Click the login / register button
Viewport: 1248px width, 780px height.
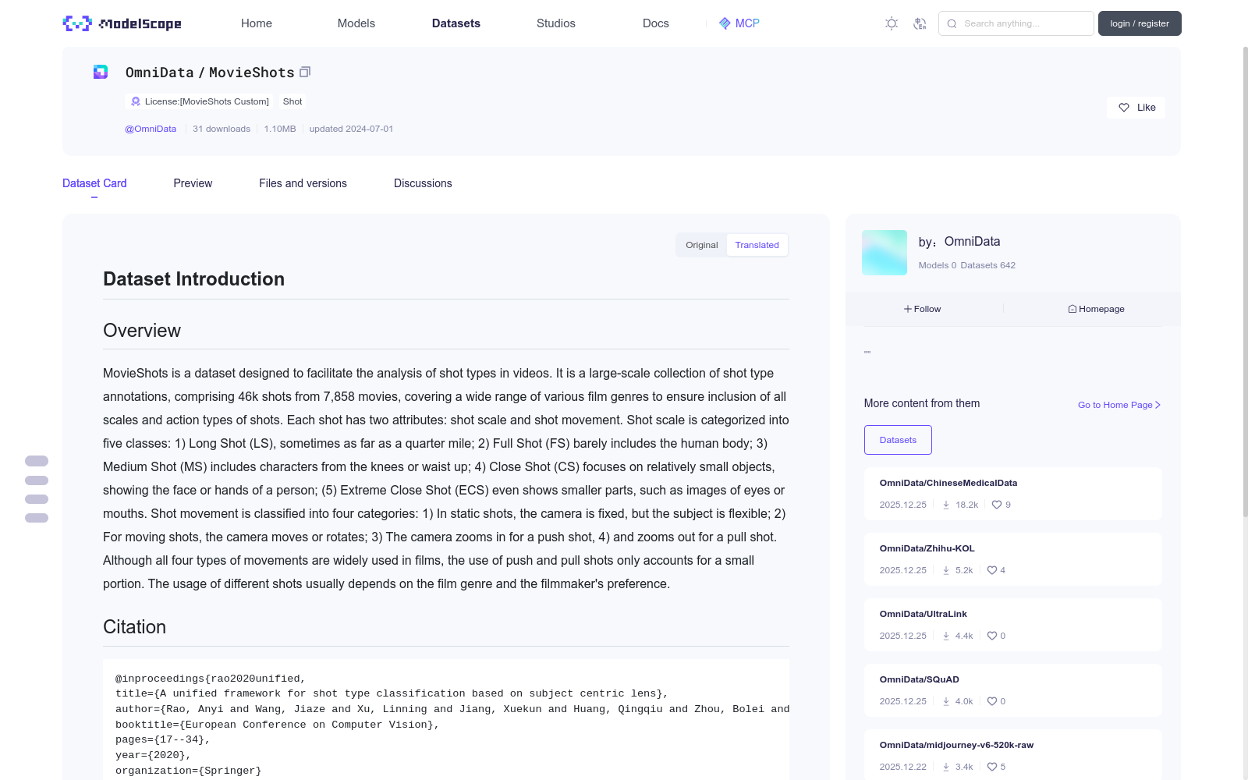[x=1140, y=23]
